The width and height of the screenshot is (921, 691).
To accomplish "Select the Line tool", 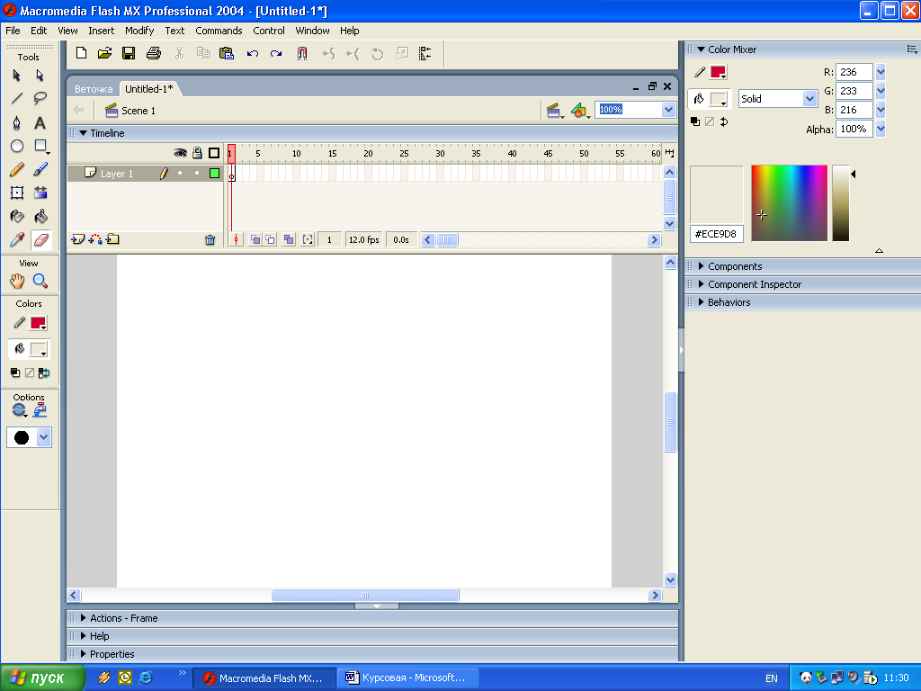I will pyautogui.click(x=16, y=99).
